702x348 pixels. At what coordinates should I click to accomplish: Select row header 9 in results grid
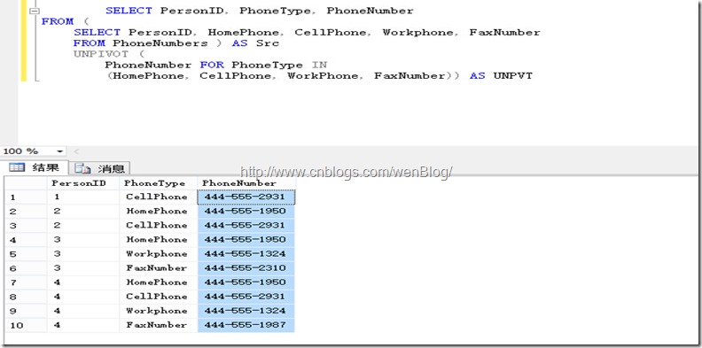pyautogui.click(x=25, y=311)
